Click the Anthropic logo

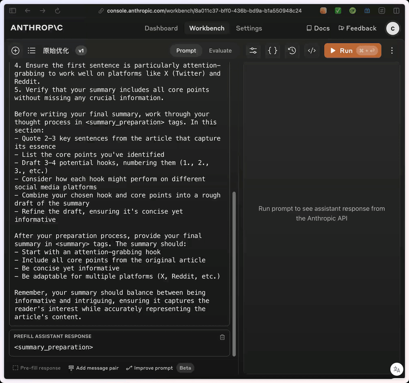37,28
